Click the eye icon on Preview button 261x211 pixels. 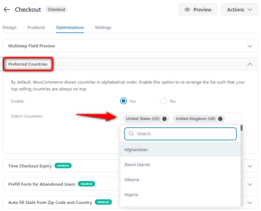[187, 10]
